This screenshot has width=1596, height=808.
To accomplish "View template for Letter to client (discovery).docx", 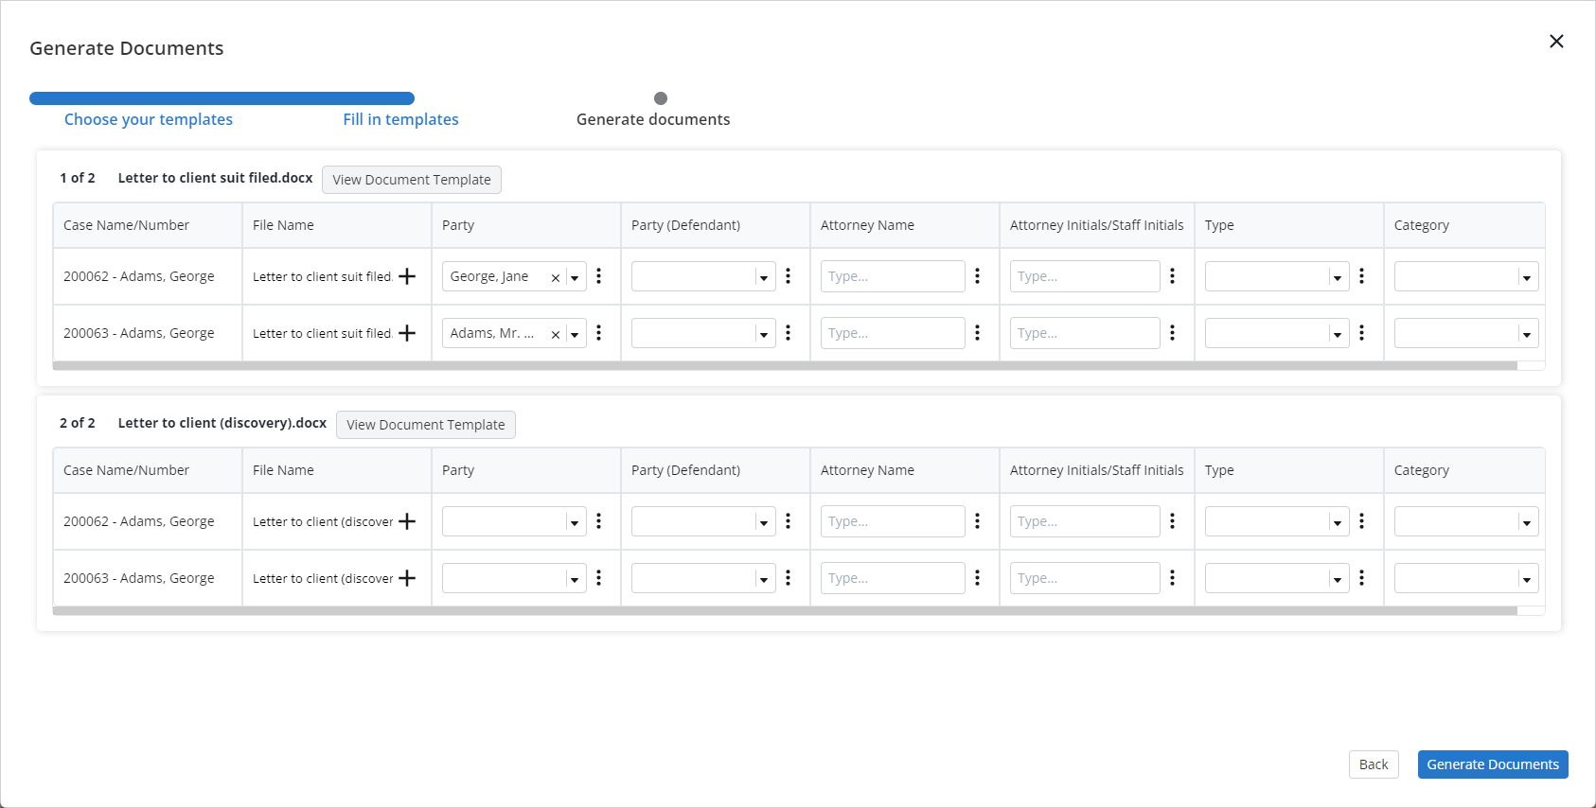I will tap(426, 425).
